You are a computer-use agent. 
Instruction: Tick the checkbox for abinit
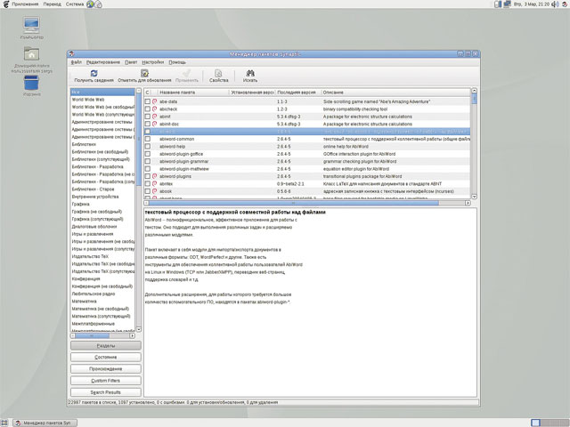pyautogui.click(x=148, y=117)
